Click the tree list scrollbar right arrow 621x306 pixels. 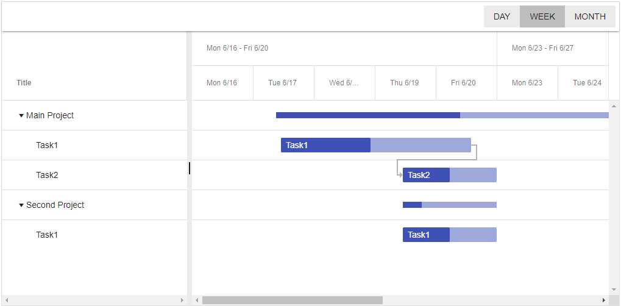point(182,300)
